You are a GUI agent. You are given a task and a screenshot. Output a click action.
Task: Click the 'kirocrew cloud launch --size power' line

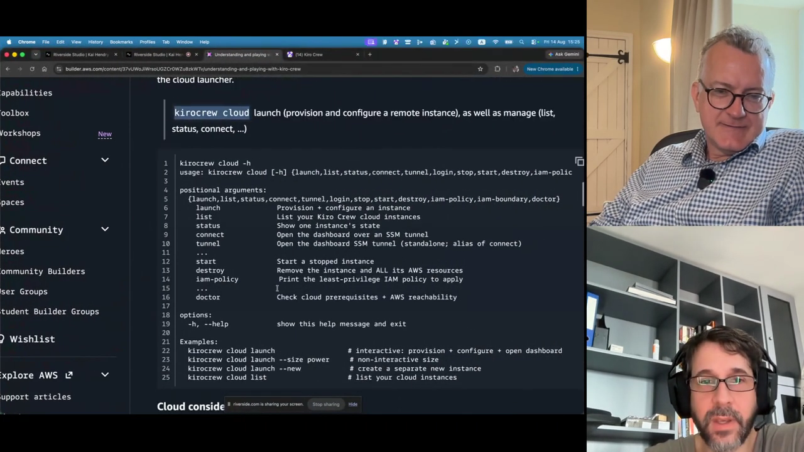click(258, 360)
